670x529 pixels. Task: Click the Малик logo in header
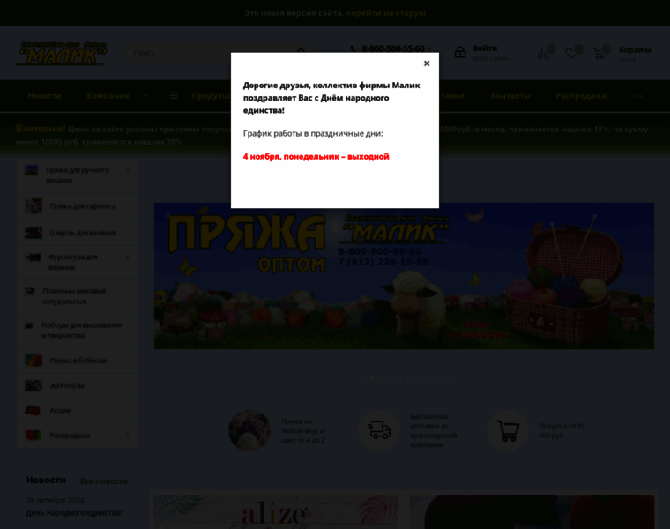click(62, 54)
